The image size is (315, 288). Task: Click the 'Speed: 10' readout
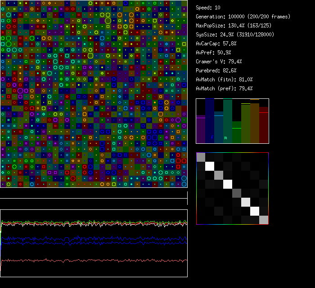(208, 8)
